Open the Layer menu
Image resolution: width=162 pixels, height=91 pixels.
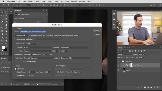(x=37, y=2)
